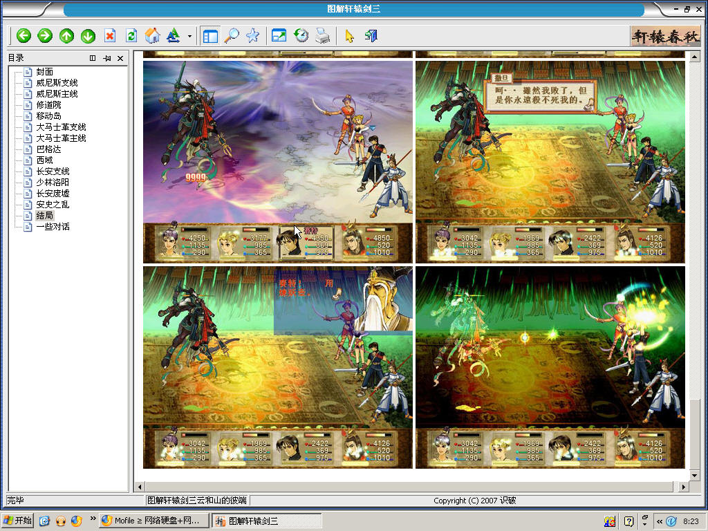The image size is (708, 531).
Task: Open the magnifier Search tool
Action: [x=232, y=36]
